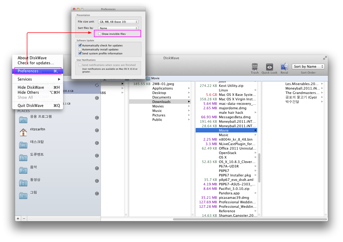343x242 pixels.
Task: Rescan the 응용 프로그램 folder
Action: [x=97, y=118]
